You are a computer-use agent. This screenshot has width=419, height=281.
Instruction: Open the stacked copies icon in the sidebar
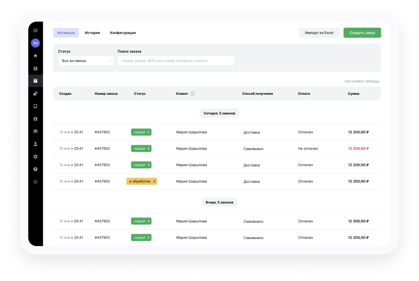tap(35, 94)
